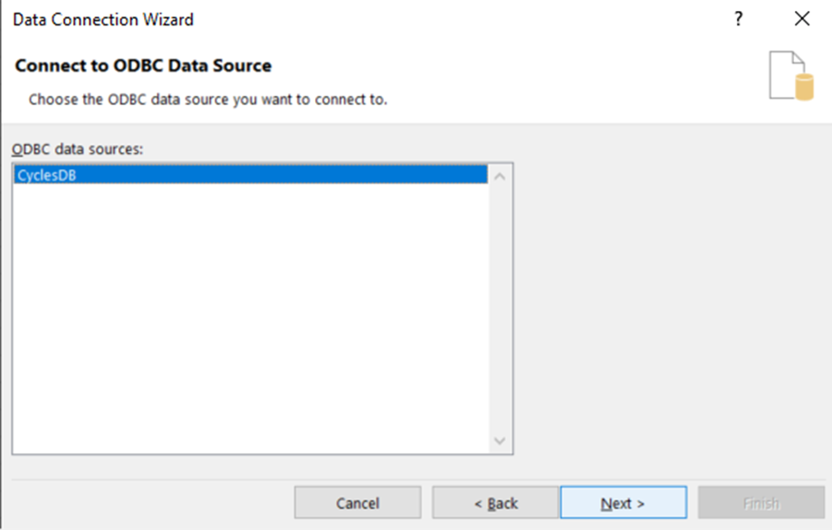Image resolution: width=832 pixels, height=530 pixels.
Task: Click the document database icon
Action: pyautogui.click(x=791, y=75)
